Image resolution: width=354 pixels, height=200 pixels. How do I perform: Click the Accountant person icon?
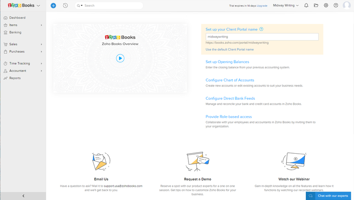pyautogui.click(x=5, y=71)
